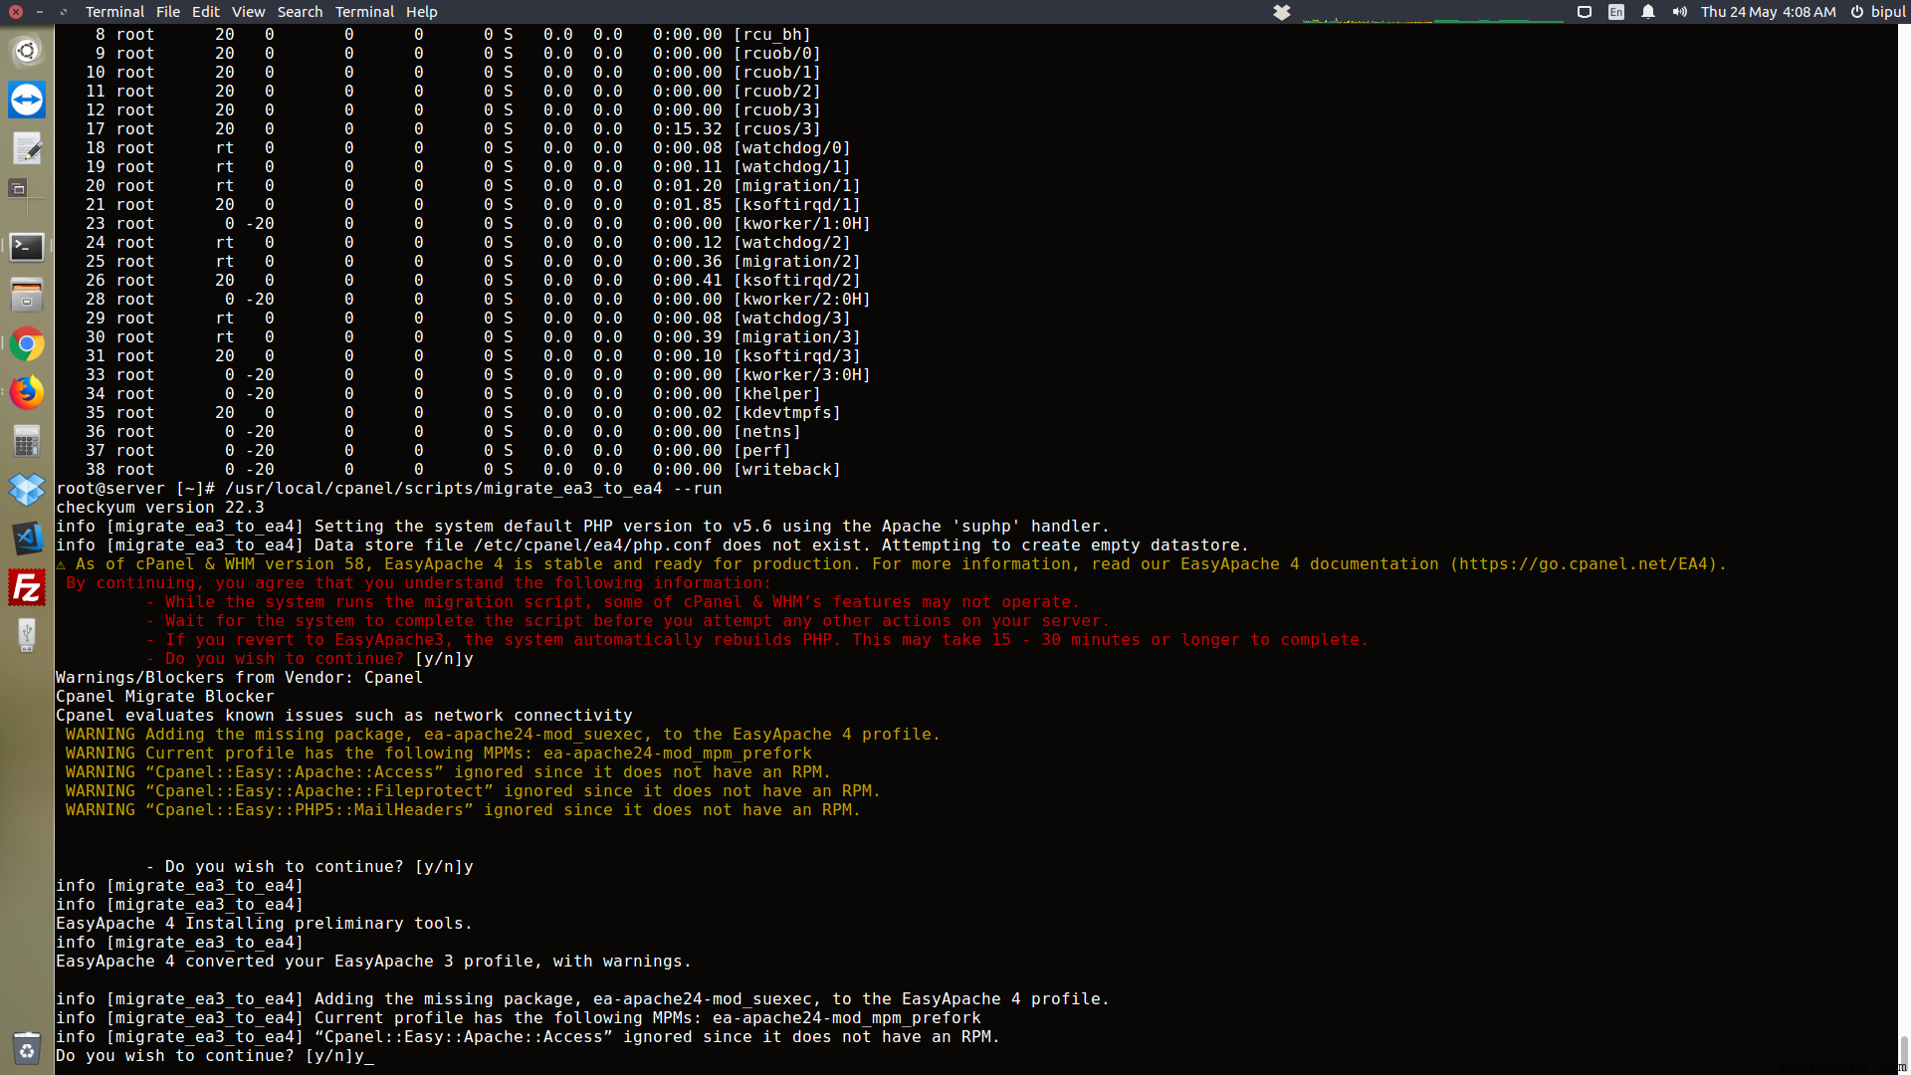Screen dimensions: 1911x1075
Task: Click the red 'By continuing, you agree' line
Action: pos(419,583)
